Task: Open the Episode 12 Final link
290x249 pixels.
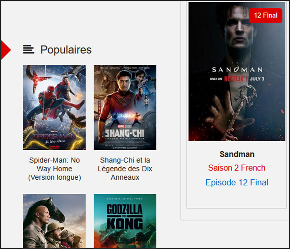Action: [237, 183]
